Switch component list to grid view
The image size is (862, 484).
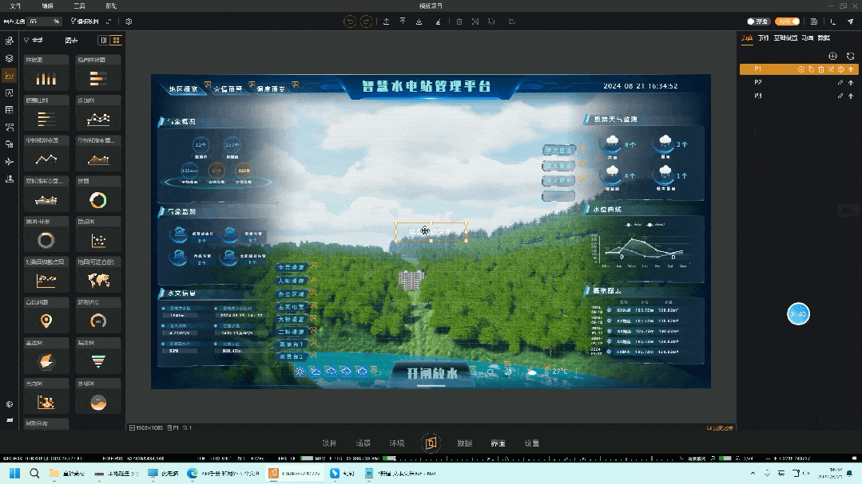116,40
